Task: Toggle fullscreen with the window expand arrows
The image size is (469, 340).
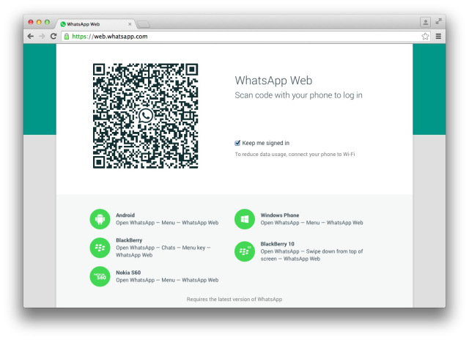Action: (439, 22)
